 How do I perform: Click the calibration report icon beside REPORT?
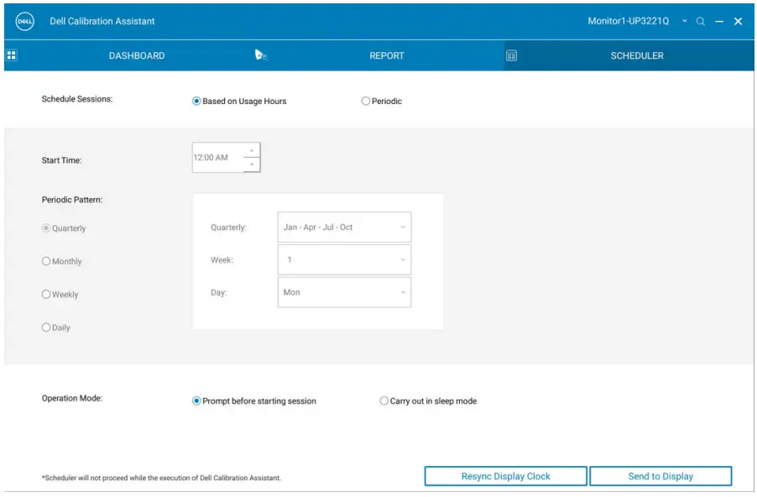(261, 55)
